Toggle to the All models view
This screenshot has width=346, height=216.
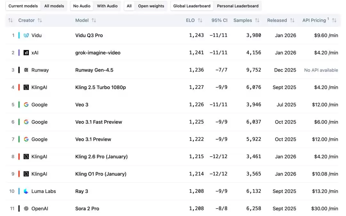point(54,6)
